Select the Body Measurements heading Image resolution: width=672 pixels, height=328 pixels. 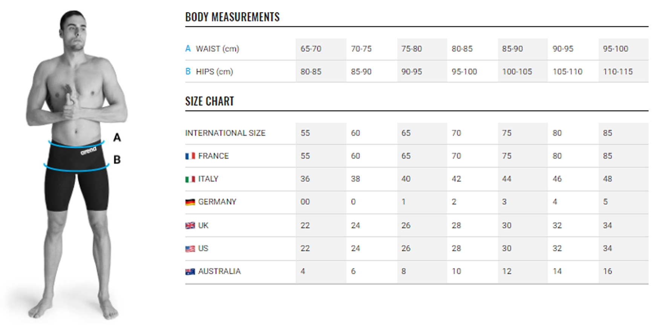pos(232,17)
